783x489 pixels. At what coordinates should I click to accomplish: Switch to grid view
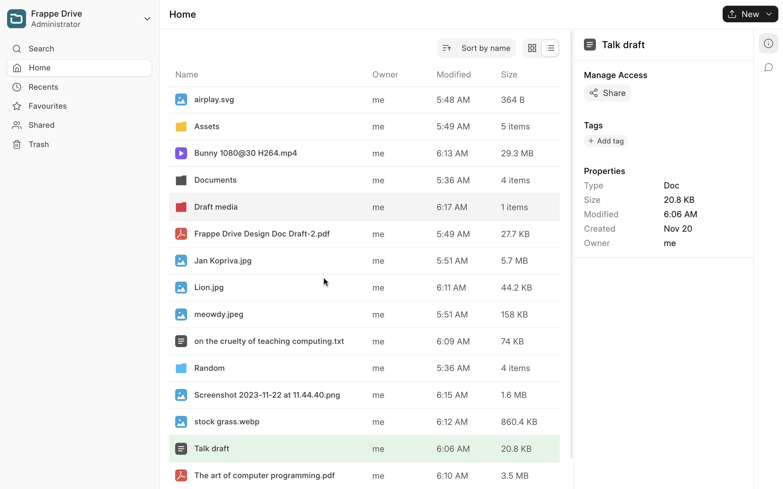[532, 48]
